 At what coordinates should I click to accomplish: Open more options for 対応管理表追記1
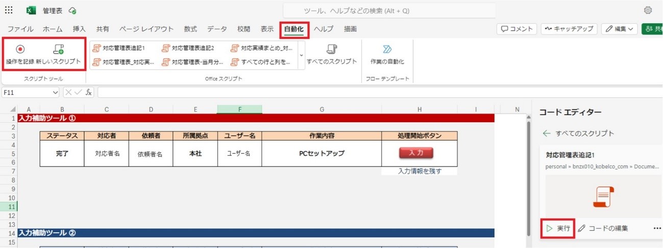[x=657, y=229]
